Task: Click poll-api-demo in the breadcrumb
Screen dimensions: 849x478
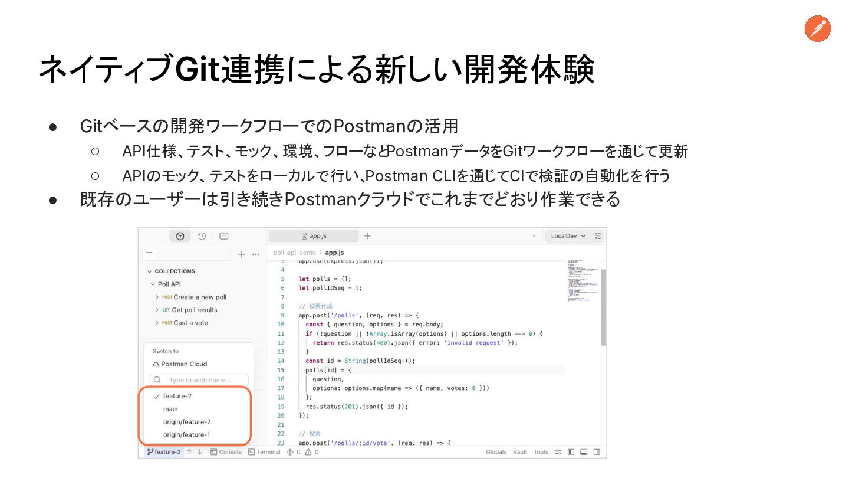Action: [294, 253]
